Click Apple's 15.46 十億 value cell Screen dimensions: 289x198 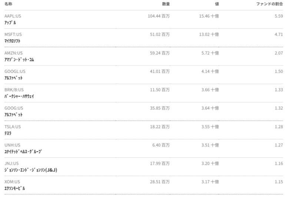coord(209,16)
